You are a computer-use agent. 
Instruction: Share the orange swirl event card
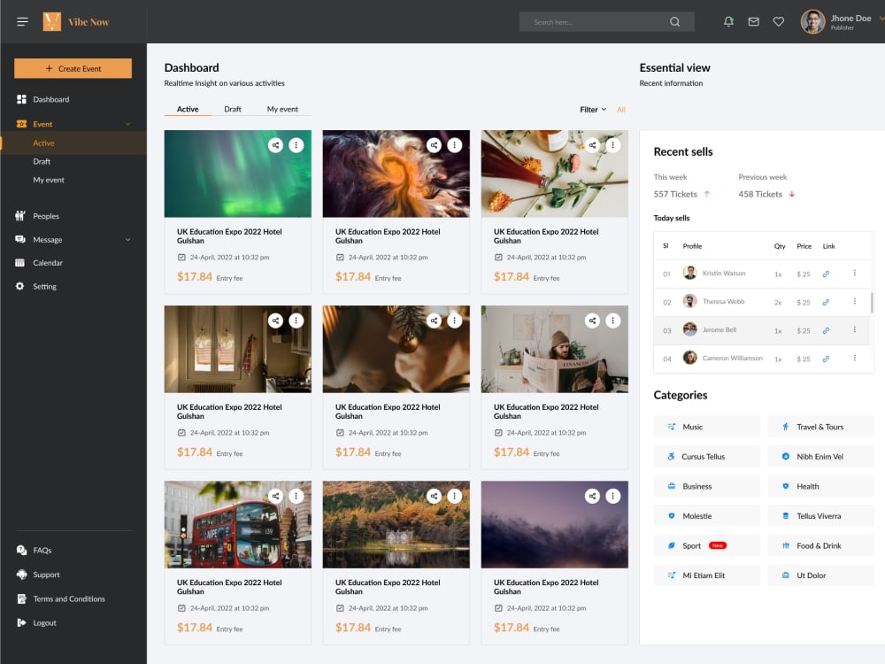tap(434, 145)
